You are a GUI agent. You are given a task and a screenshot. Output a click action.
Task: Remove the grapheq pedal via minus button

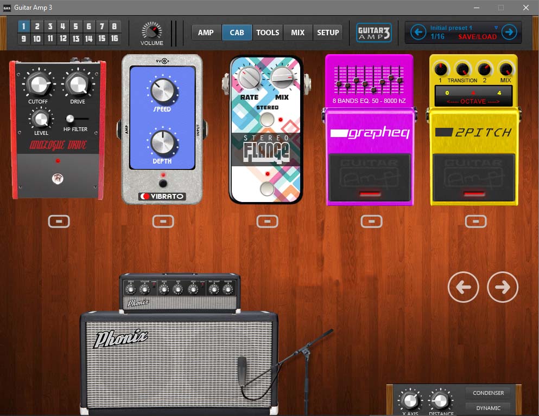[x=371, y=222]
